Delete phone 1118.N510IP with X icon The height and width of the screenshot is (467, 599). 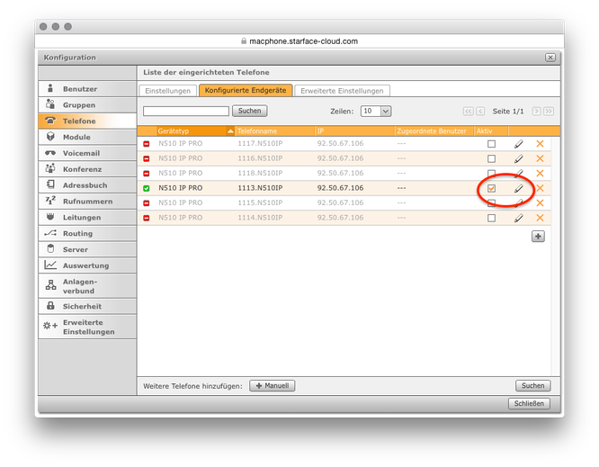point(540,173)
